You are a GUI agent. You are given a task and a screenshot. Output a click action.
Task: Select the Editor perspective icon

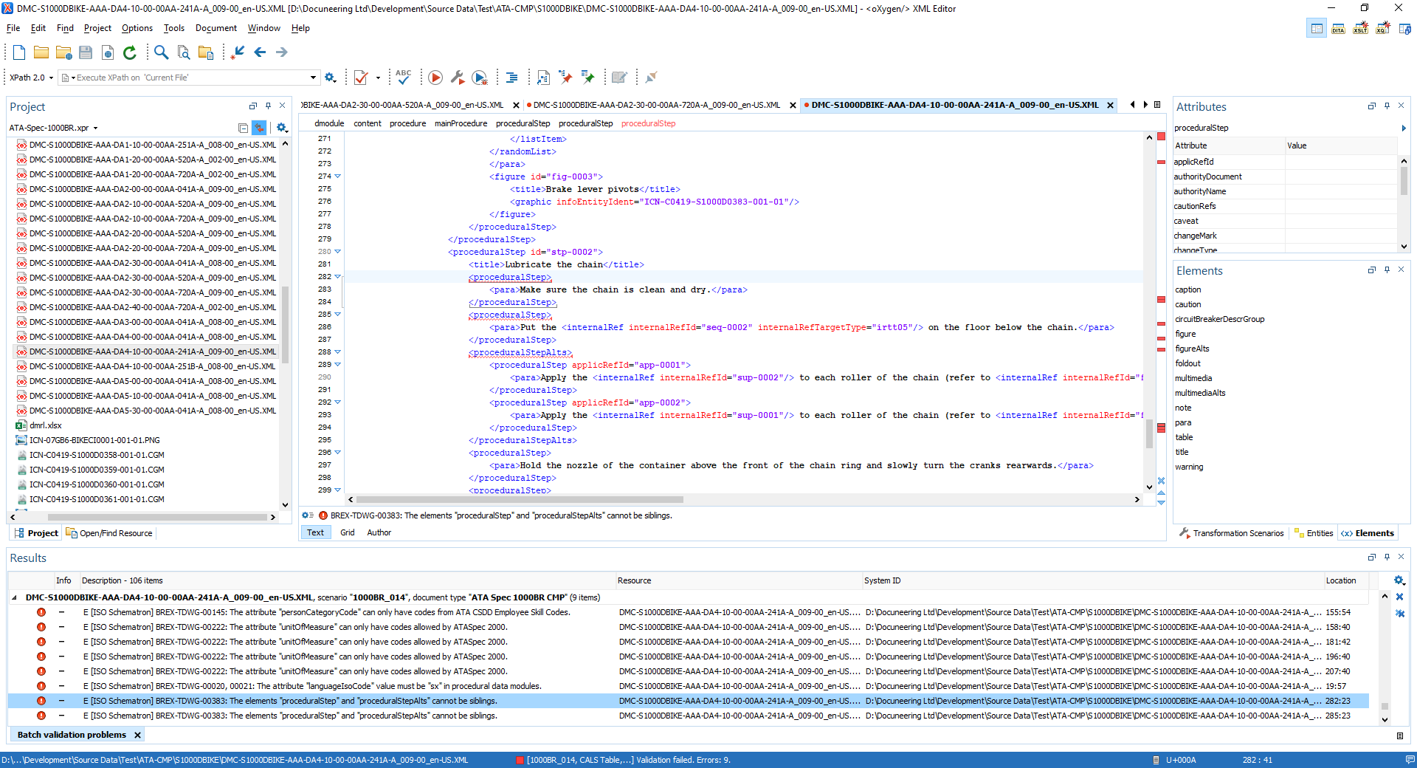[1316, 28]
